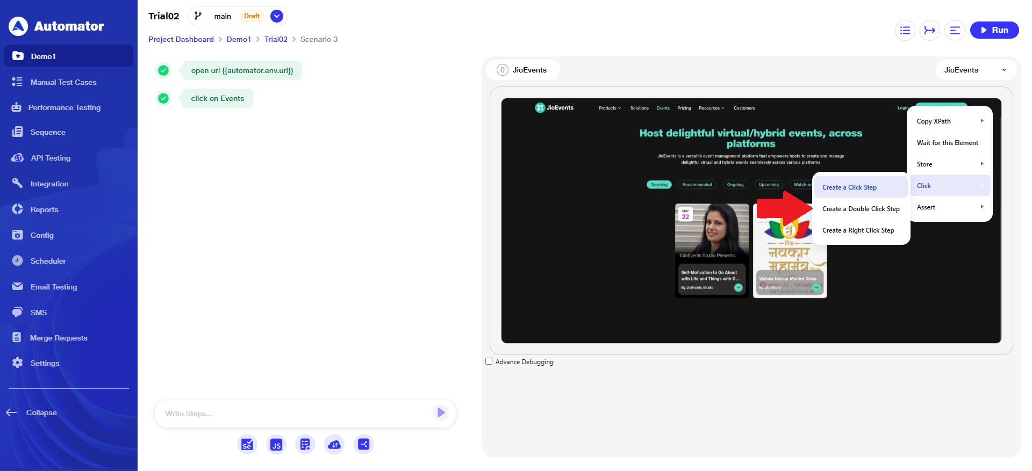Viewport: 1032px width, 471px height.
Task: Select Create a Double Click Step
Action: coord(861,209)
